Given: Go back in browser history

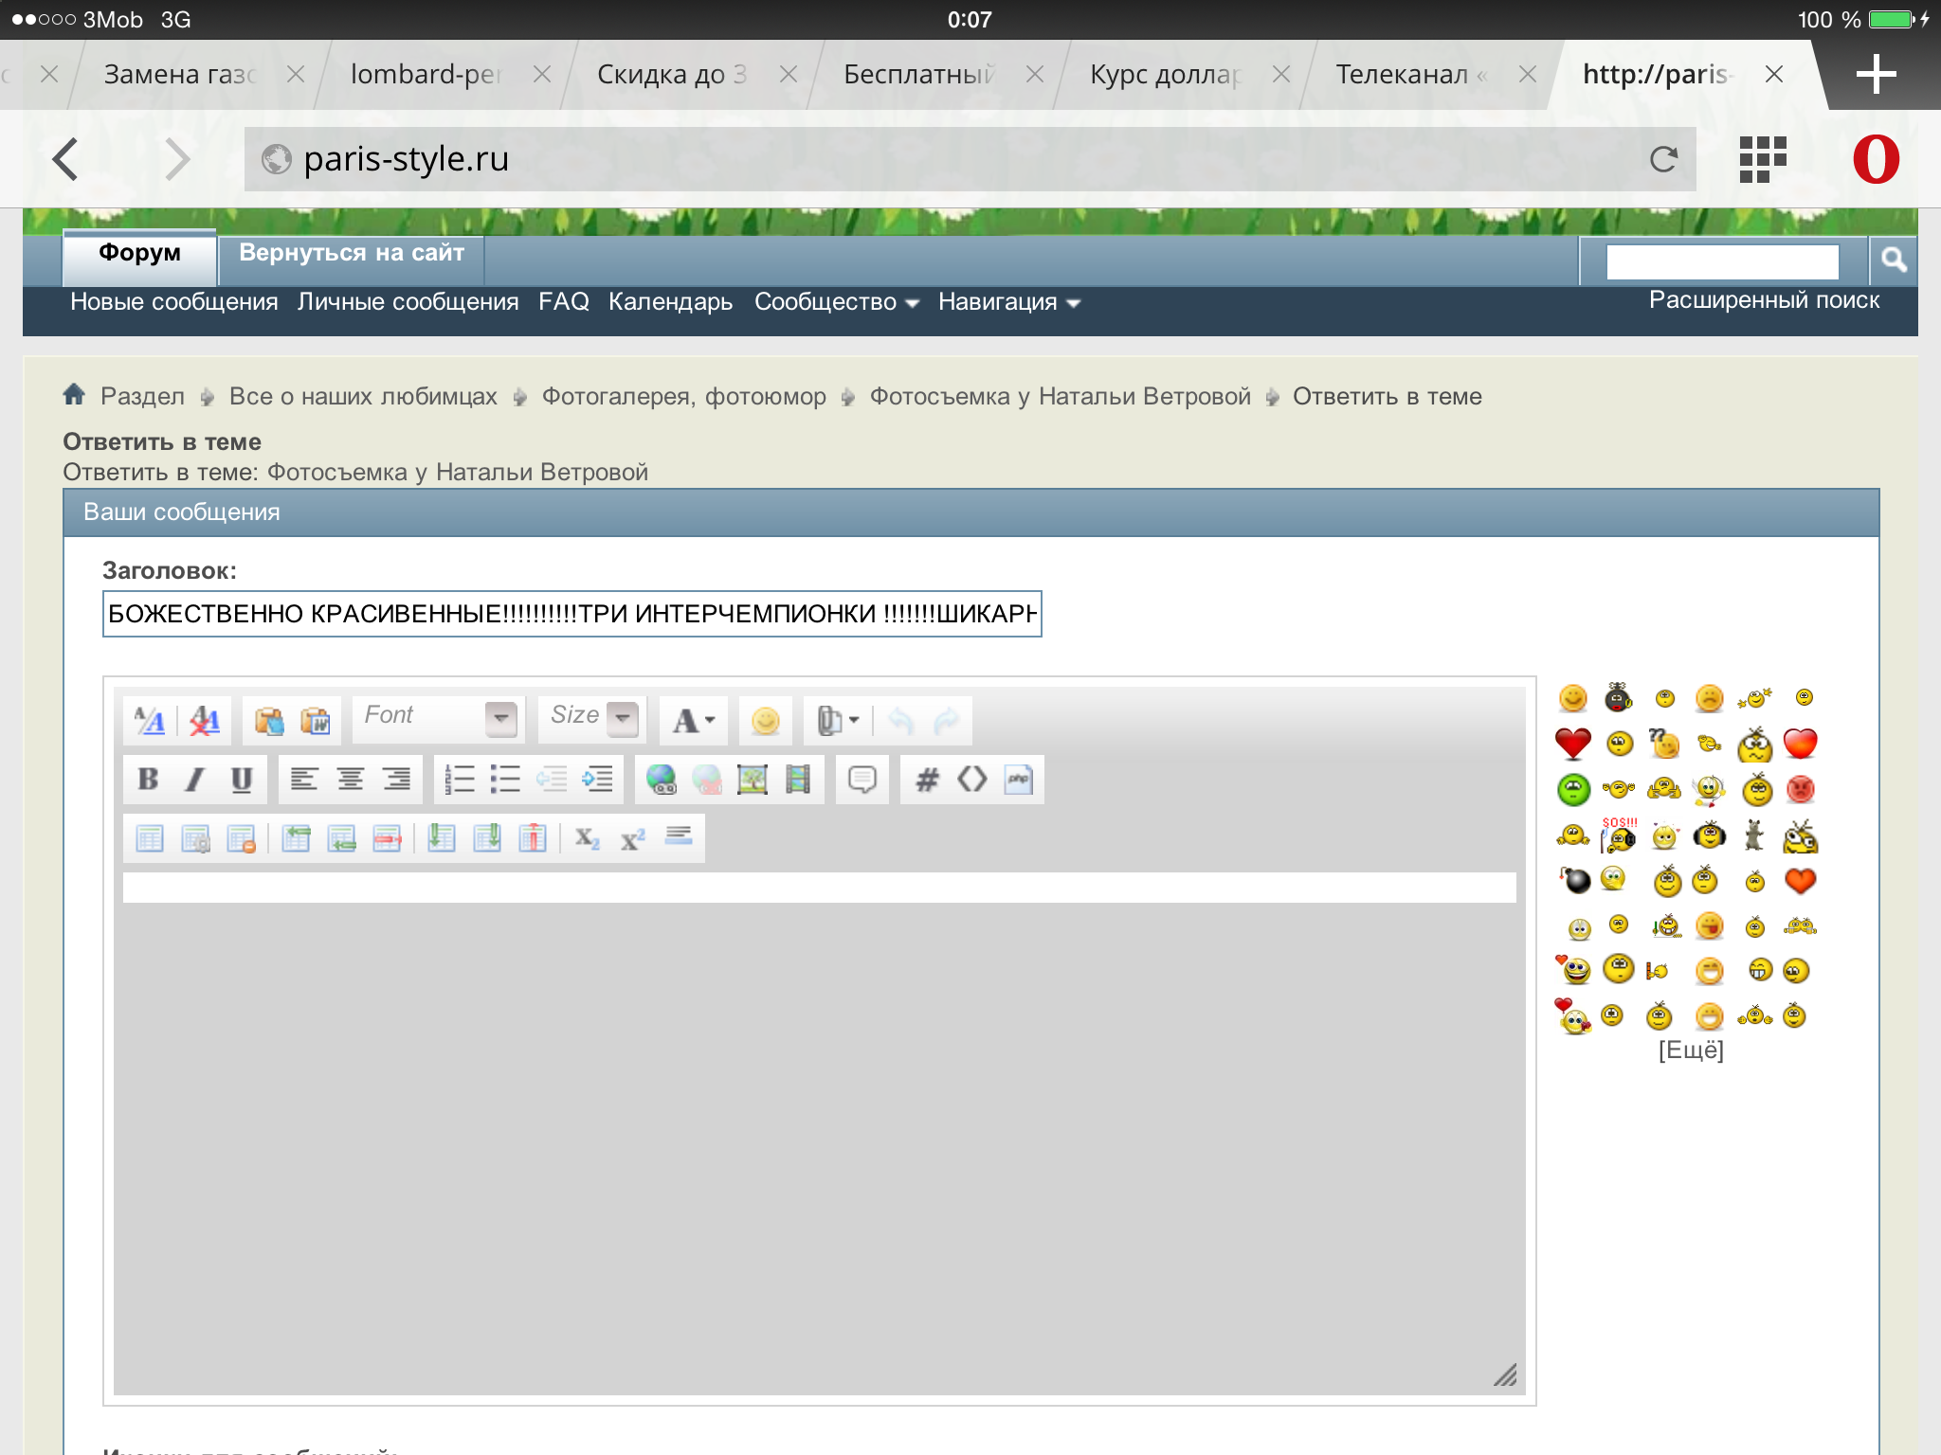Looking at the screenshot, I should click(x=65, y=159).
